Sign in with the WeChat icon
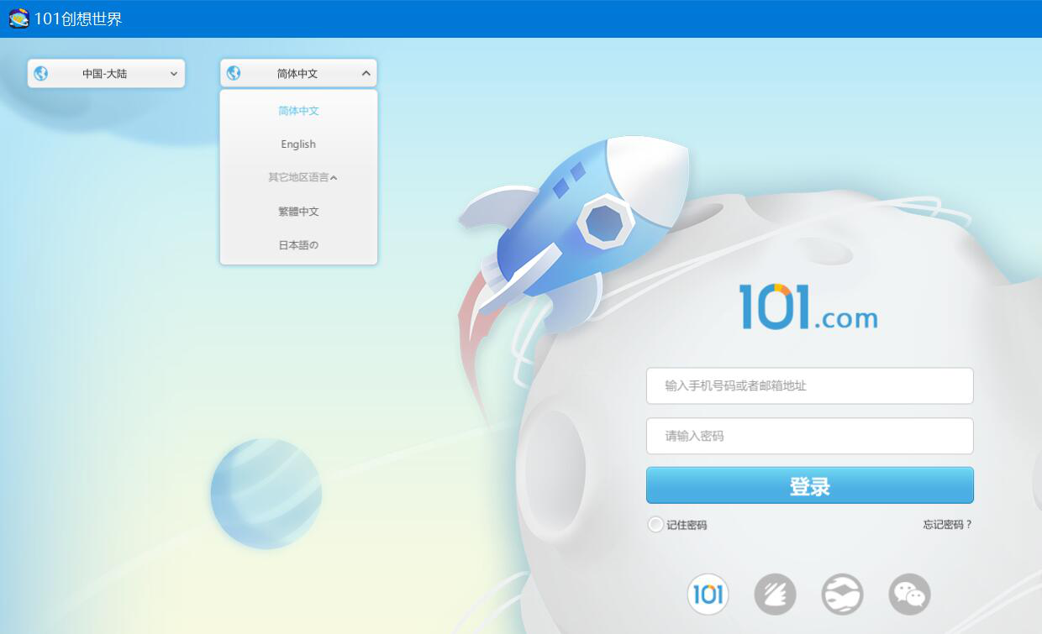 point(909,595)
